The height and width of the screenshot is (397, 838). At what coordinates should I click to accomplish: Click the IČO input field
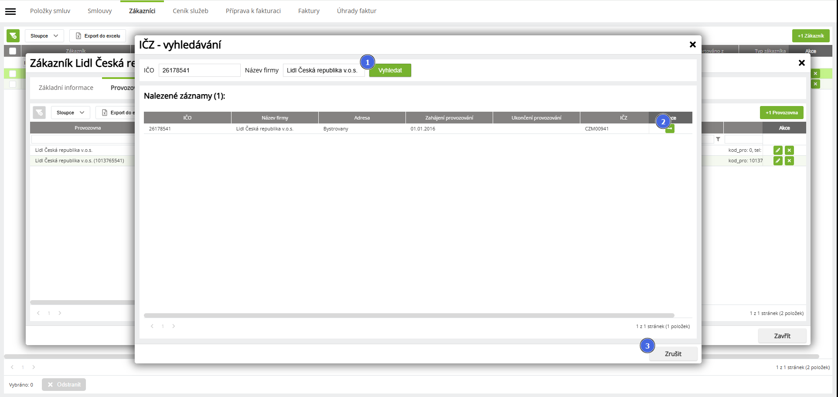tap(200, 70)
